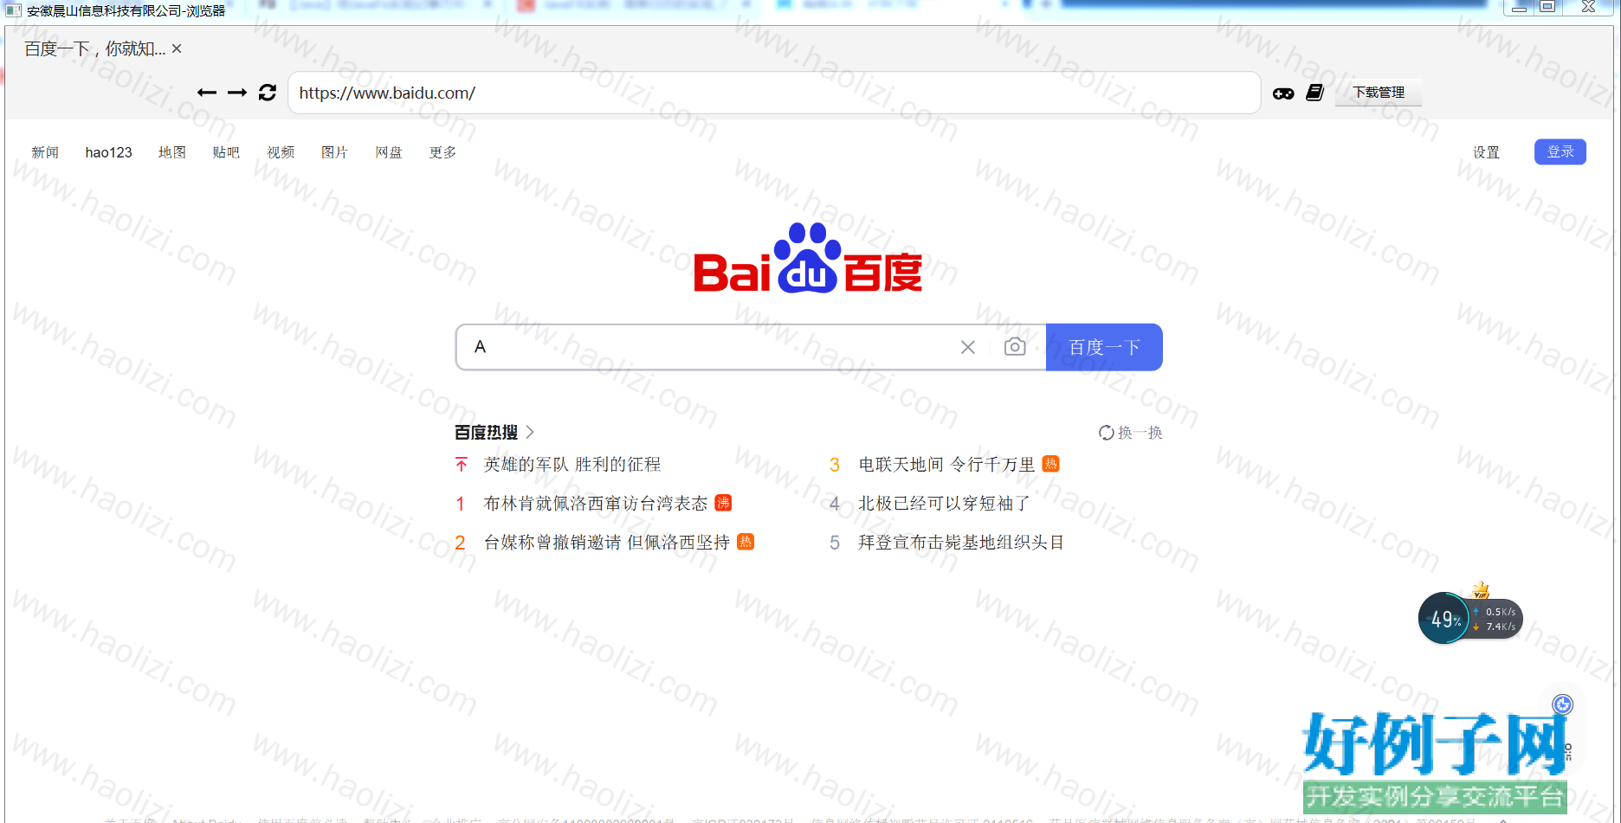Open the 百度热搜 heading link
The width and height of the screenshot is (1621, 823).
pos(486,432)
